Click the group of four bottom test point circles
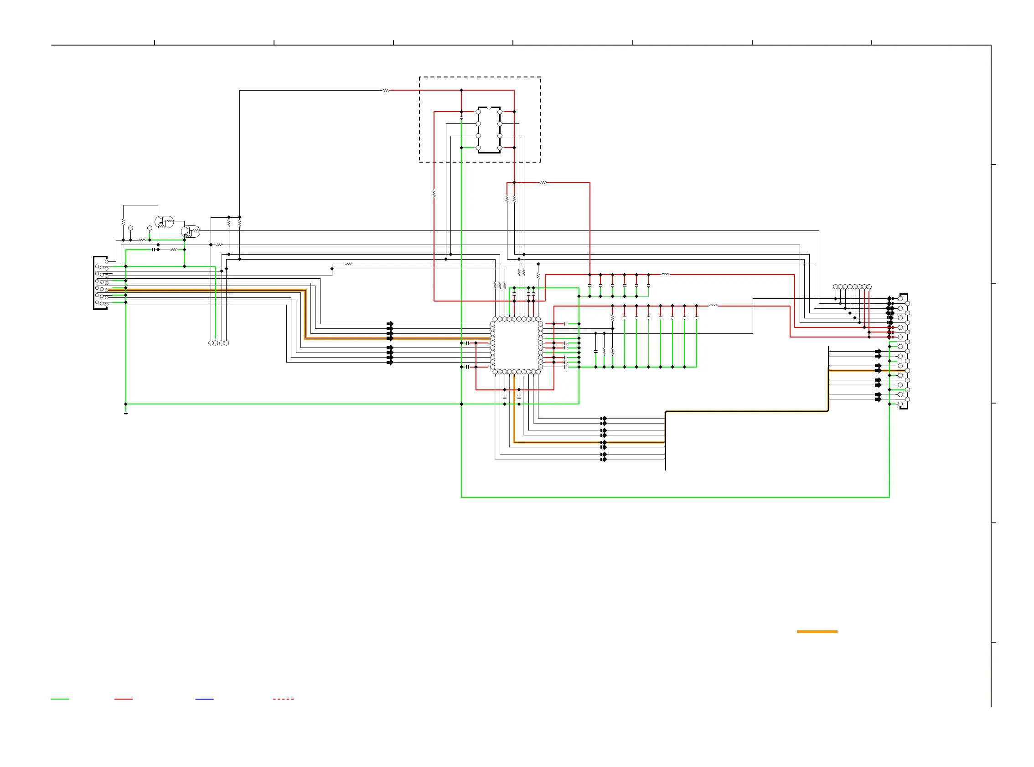 [x=218, y=343]
